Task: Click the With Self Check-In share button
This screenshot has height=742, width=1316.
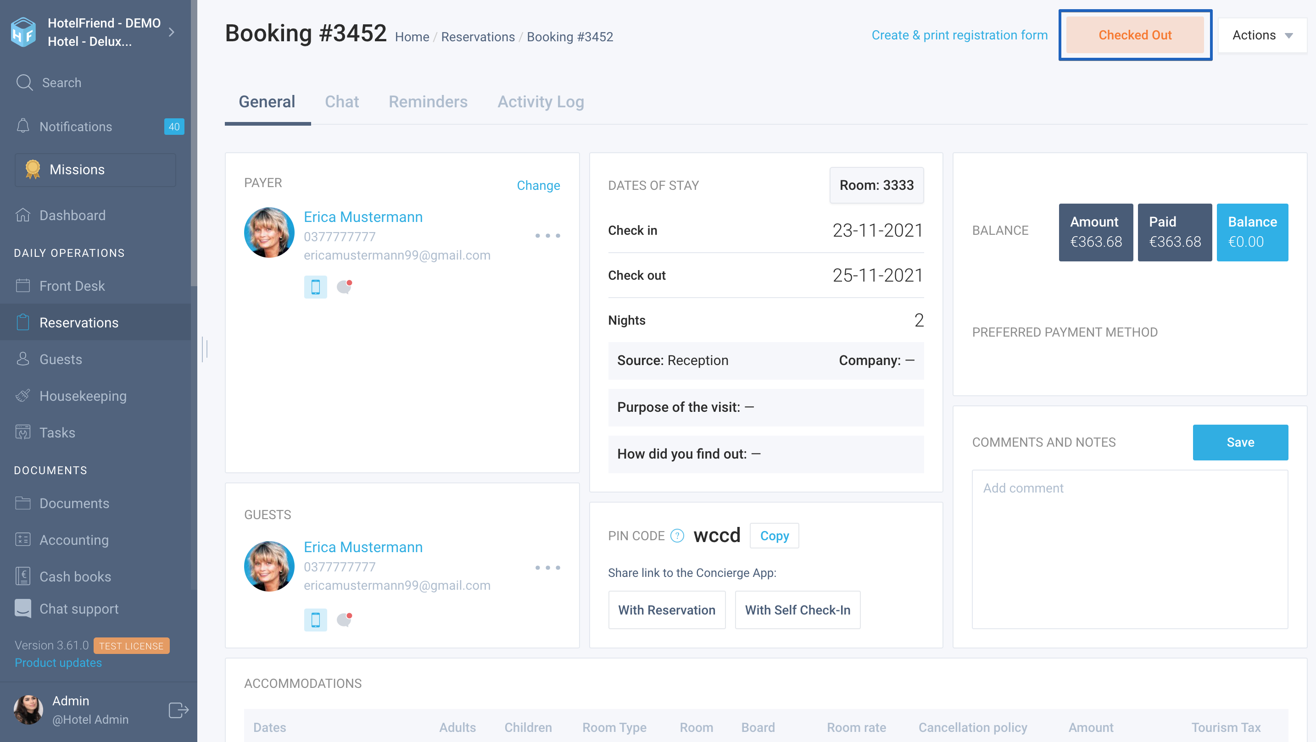Action: click(797, 610)
